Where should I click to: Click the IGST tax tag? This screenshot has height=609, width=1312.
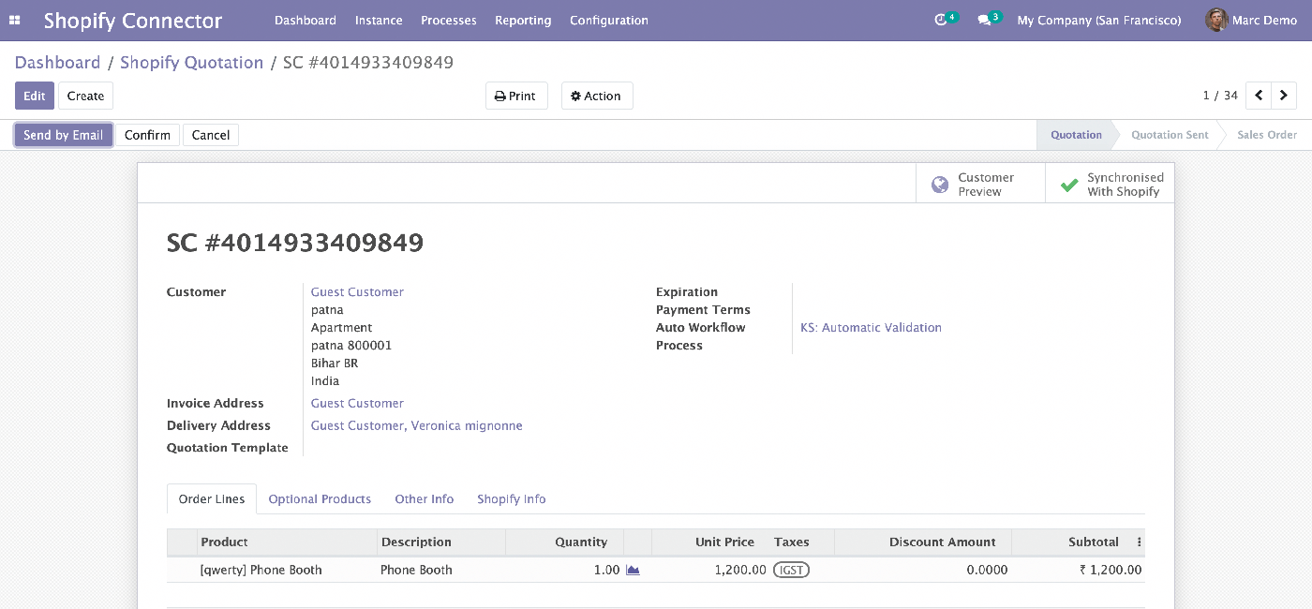[791, 570]
